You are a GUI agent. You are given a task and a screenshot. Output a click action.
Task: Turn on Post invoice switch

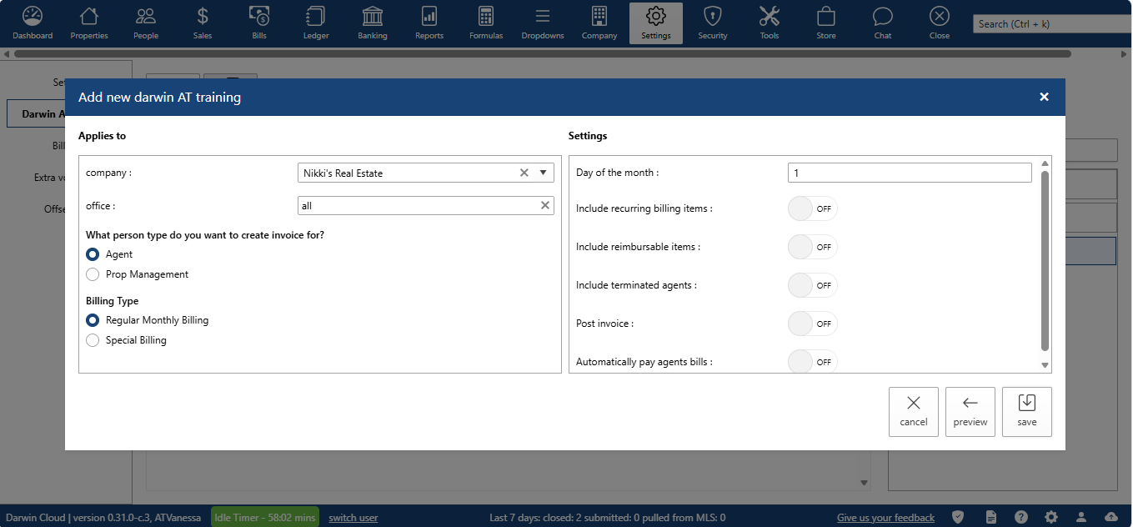pos(812,324)
